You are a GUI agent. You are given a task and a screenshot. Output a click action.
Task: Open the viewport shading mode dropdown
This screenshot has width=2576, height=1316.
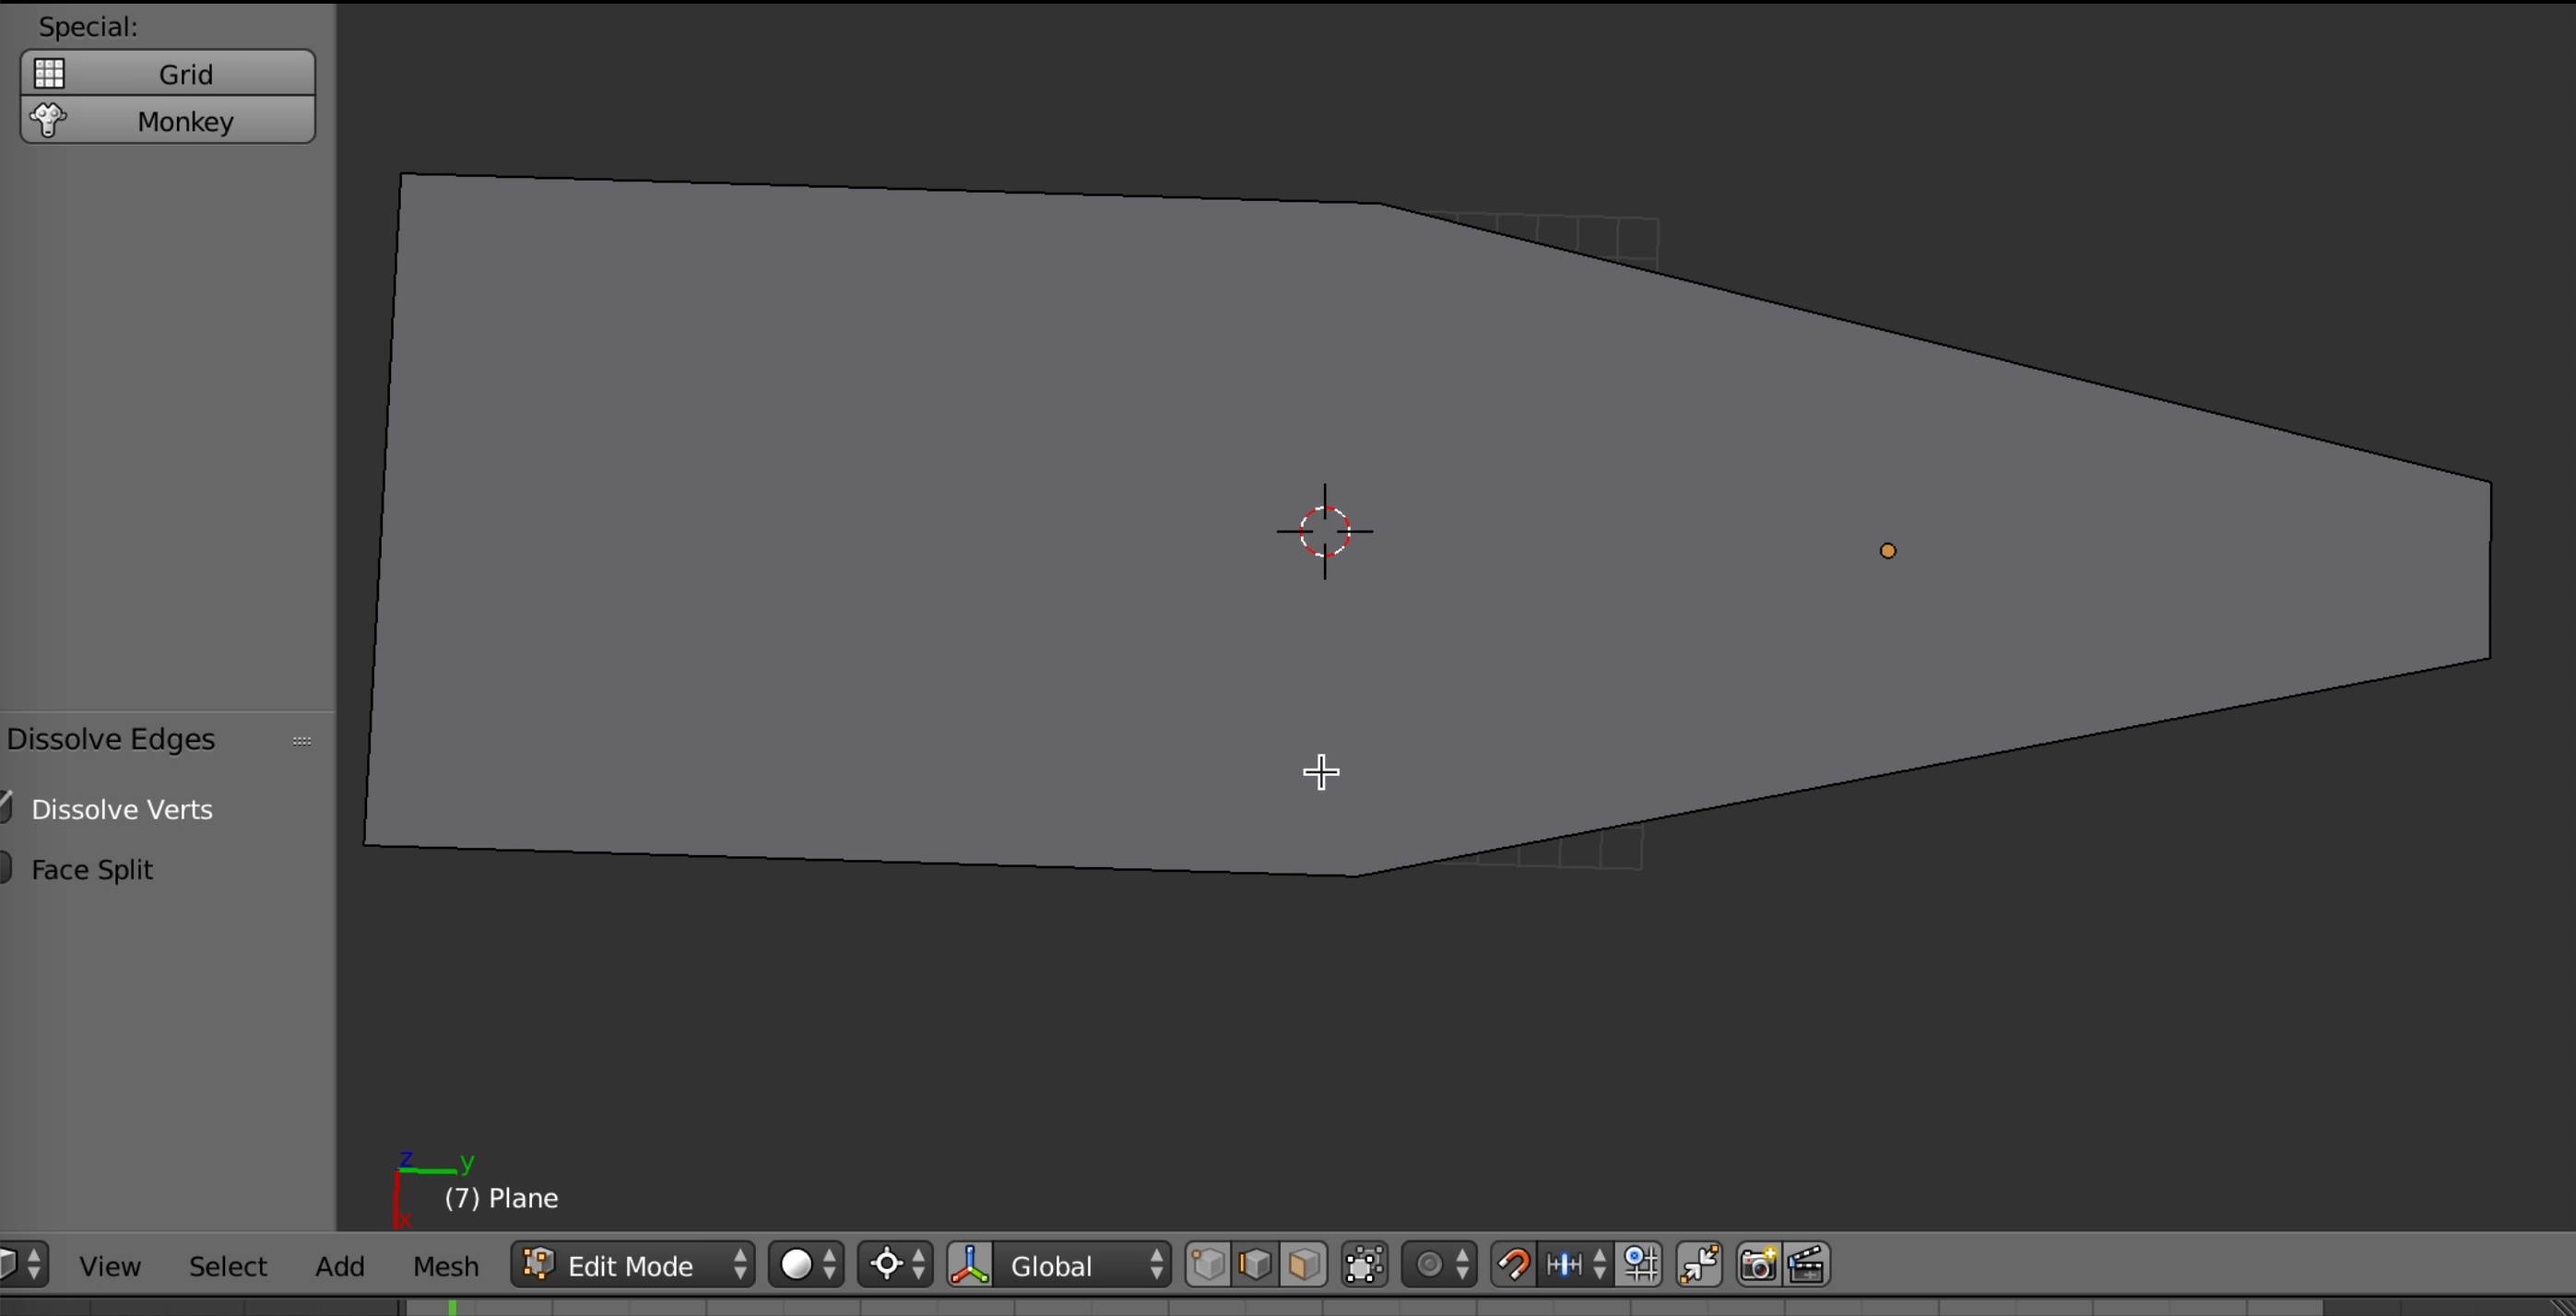[x=806, y=1265]
